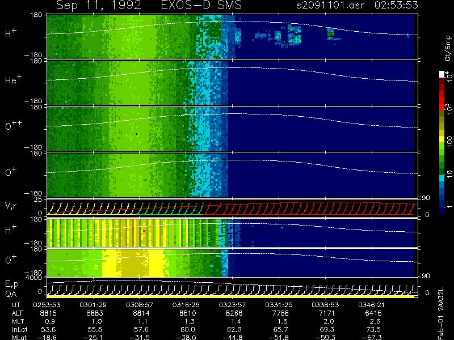Pick the cyan segment near 10 on the colorbar
This screenshot has height=340, width=454.
click(x=442, y=178)
